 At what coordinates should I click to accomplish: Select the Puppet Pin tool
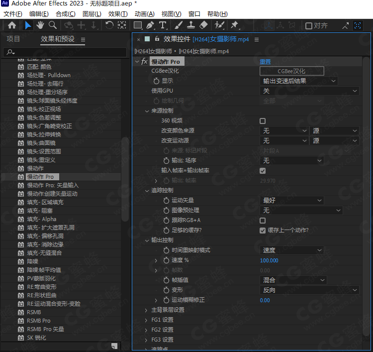pos(235,25)
